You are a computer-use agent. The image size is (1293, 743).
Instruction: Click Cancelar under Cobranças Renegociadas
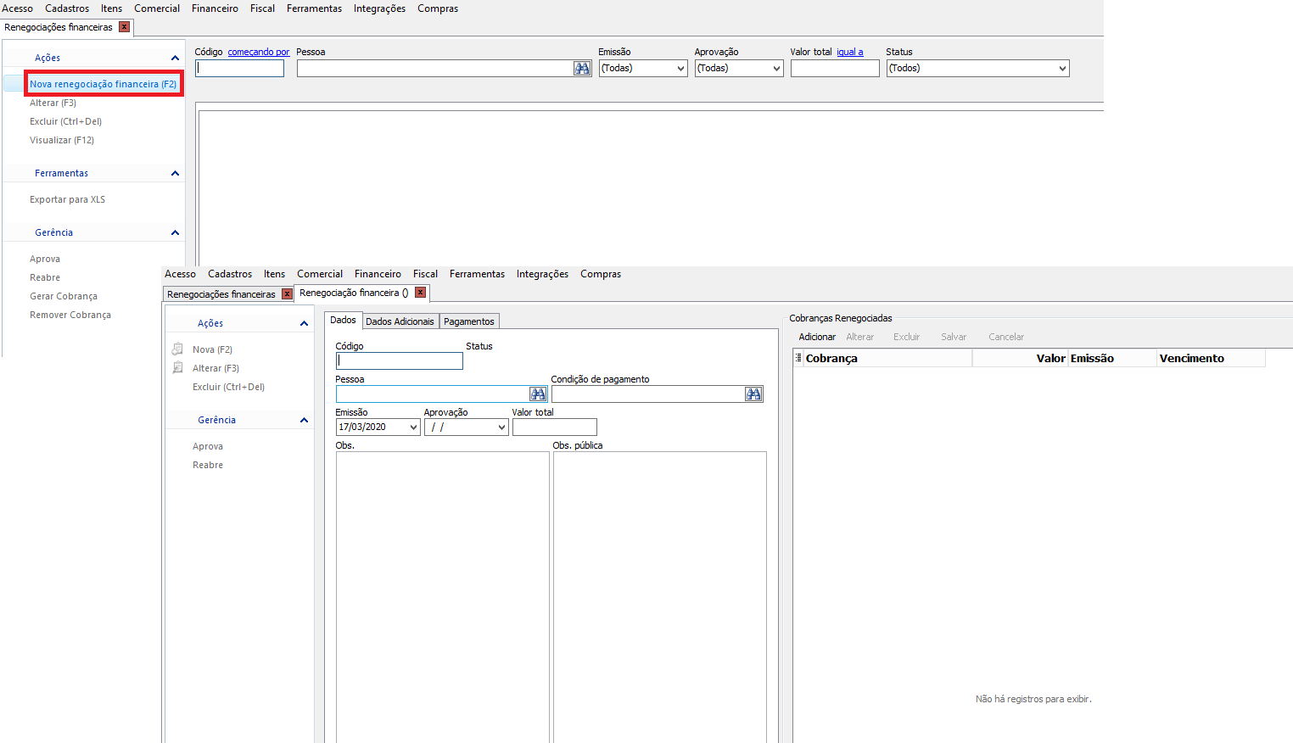(x=1006, y=337)
